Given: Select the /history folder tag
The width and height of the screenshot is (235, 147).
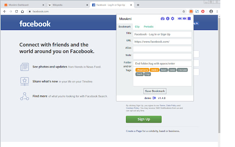Looking at the screenshot, I should click(142, 70).
